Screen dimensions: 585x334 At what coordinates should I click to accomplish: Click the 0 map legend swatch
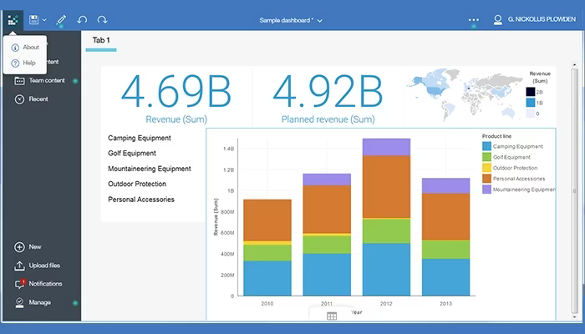coord(531,114)
